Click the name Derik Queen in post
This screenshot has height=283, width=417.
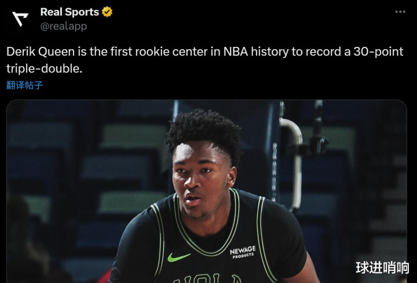(41, 52)
